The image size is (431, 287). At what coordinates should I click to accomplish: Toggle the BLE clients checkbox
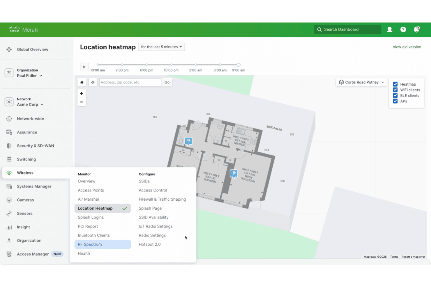coord(395,95)
